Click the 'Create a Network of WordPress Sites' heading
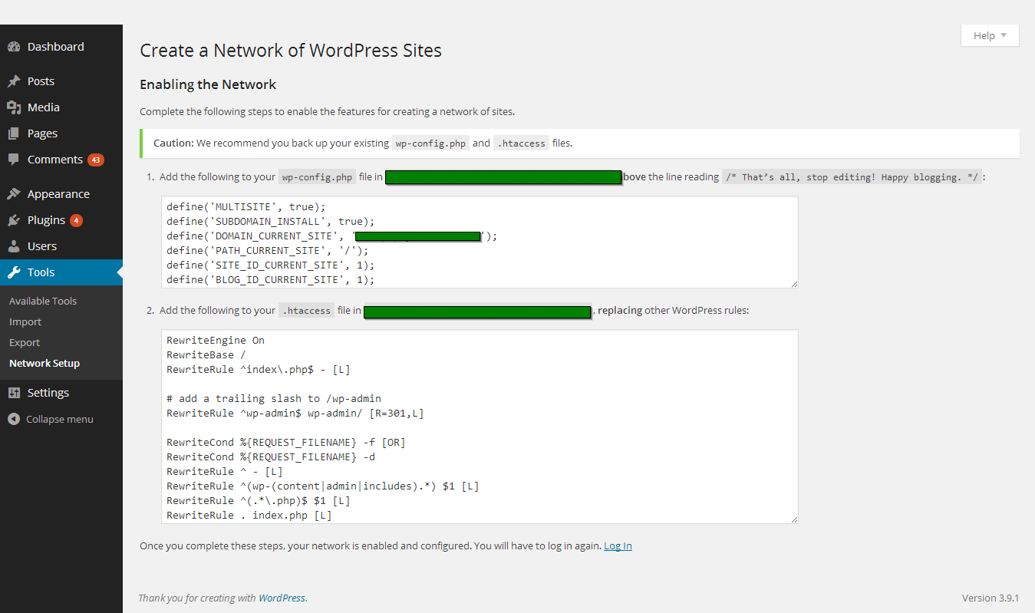Viewport: 1035px width, 613px height. pos(291,51)
